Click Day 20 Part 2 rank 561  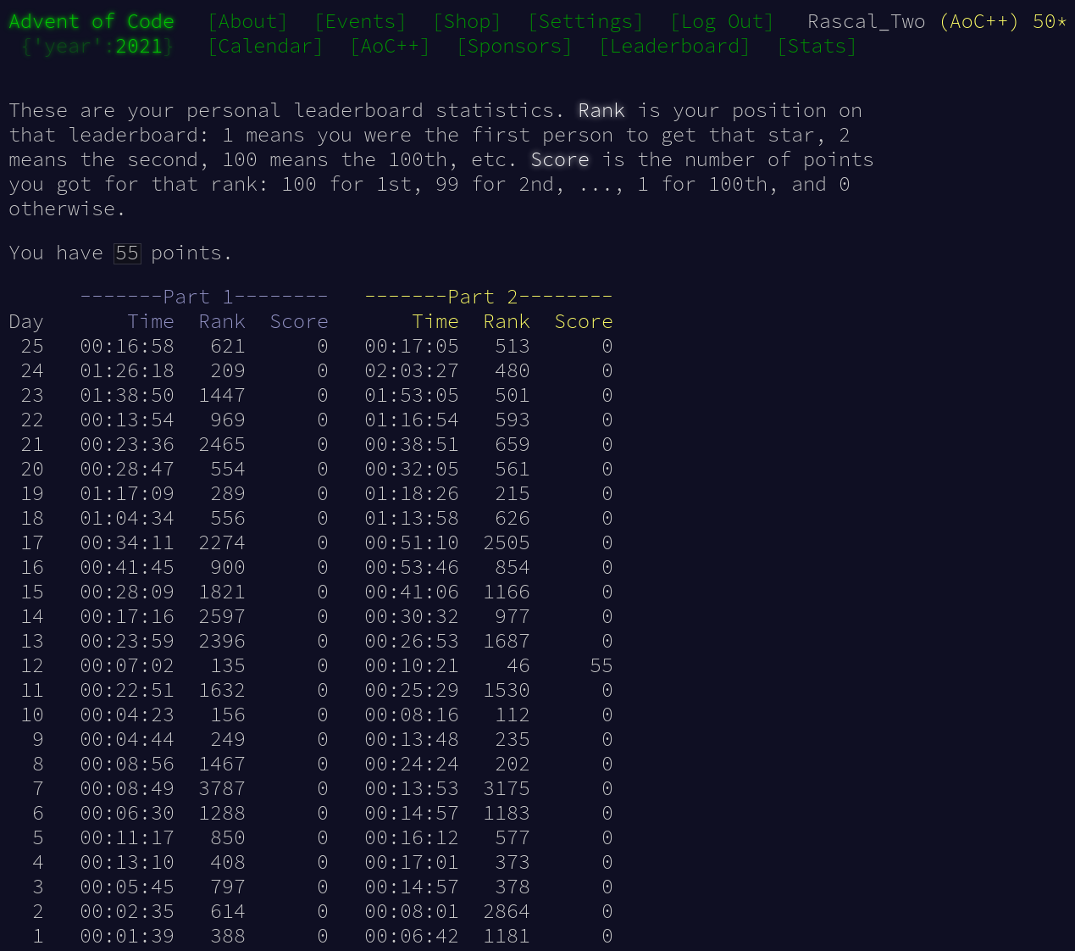[x=513, y=469]
